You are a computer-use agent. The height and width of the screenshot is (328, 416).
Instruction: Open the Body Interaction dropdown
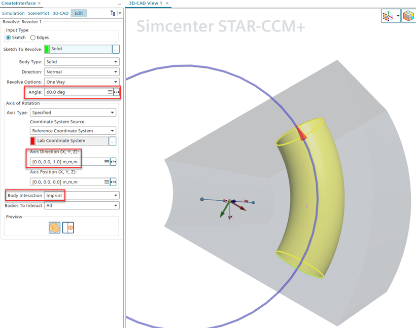[81, 195]
